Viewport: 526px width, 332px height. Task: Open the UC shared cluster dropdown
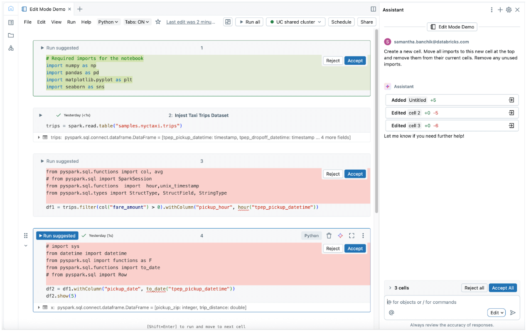[x=295, y=22]
